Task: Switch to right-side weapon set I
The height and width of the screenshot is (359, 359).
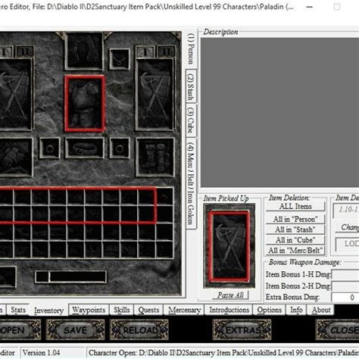Action: click(x=145, y=52)
